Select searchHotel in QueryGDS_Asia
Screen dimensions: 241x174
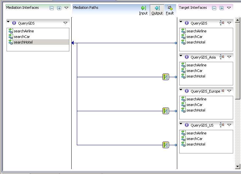click(x=196, y=76)
